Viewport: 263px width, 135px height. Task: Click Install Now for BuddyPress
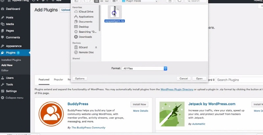[139, 104]
